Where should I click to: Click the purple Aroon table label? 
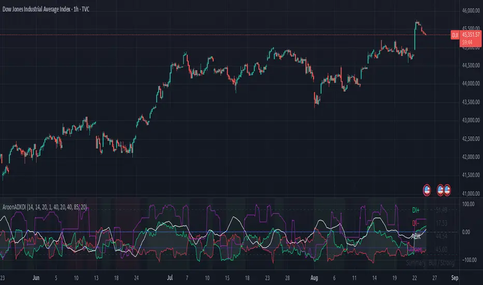point(415,250)
